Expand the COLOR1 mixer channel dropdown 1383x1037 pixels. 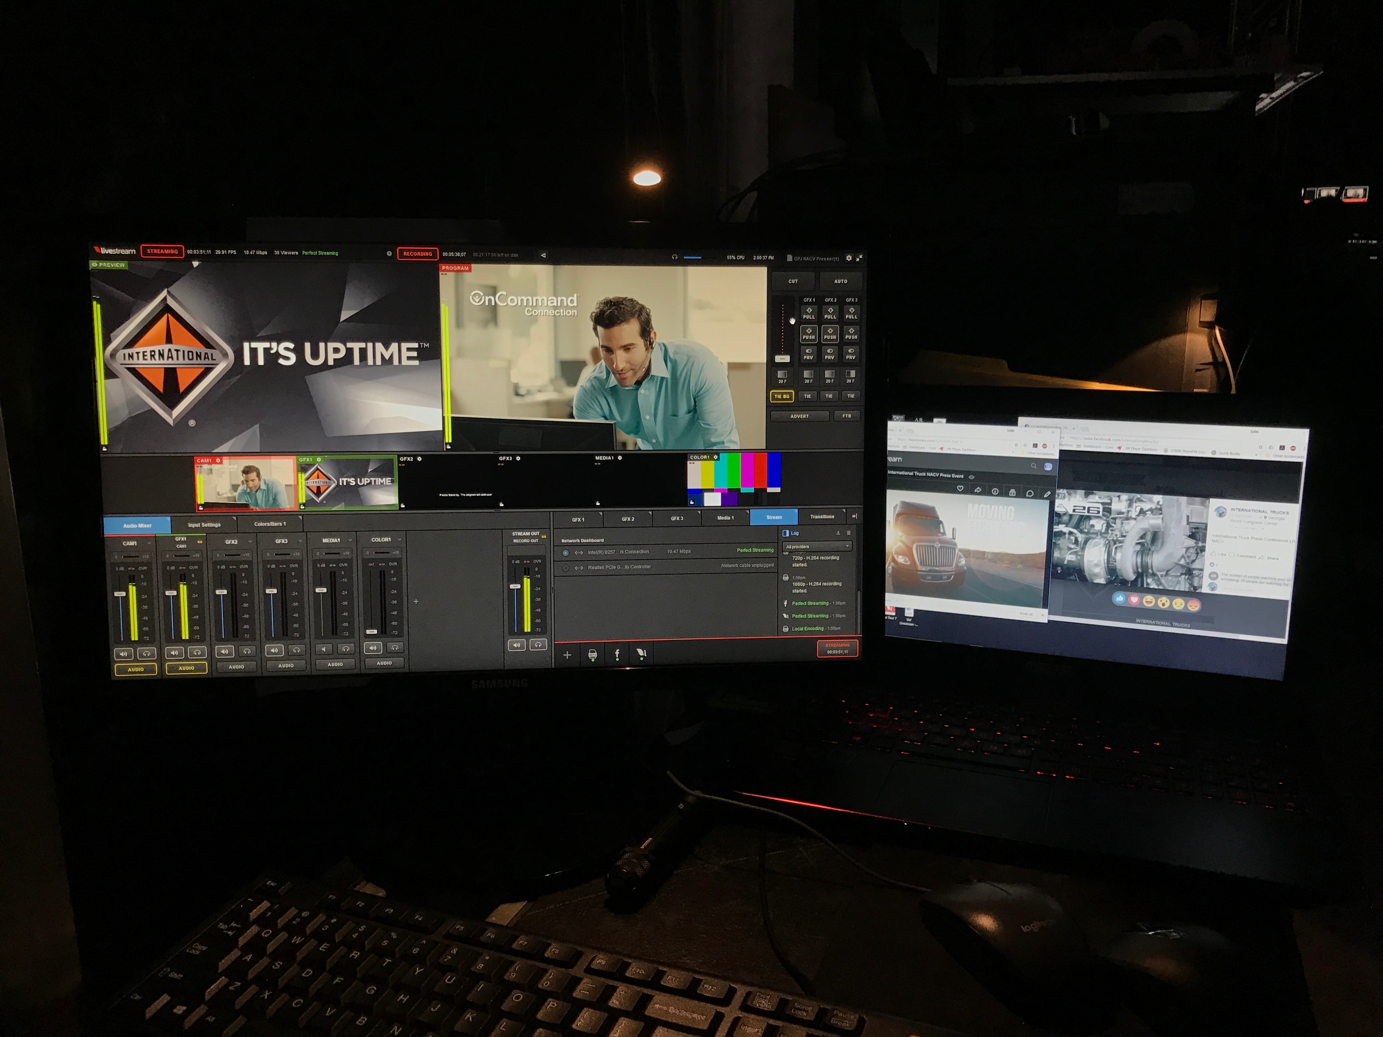399,539
